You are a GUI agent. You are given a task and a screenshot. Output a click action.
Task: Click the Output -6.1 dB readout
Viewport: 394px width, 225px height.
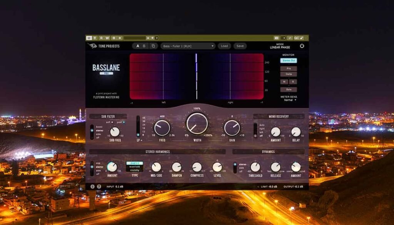[x=293, y=187]
